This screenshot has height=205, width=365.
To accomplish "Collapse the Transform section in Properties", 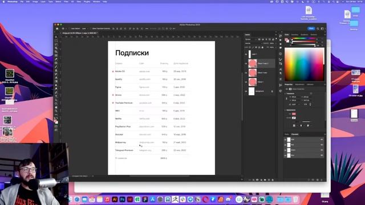I will click(285, 93).
